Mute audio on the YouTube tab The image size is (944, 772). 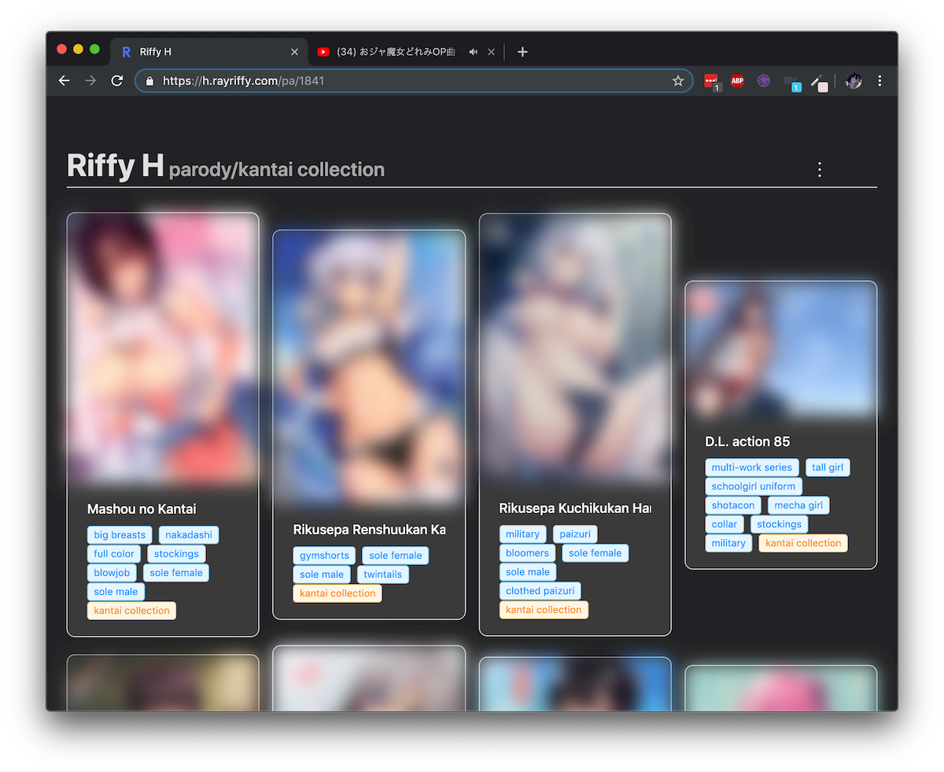(473, 52)
